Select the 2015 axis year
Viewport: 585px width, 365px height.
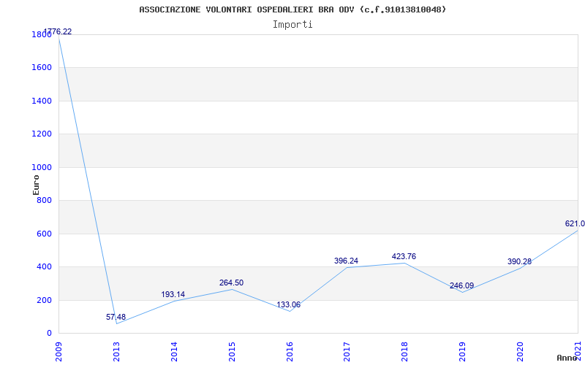point(232,352)
